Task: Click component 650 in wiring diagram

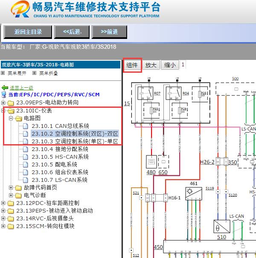Action: [163, 162]
